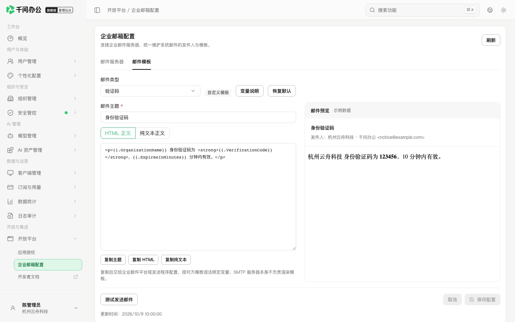Image resolution: width=515 pixels, height=322 pixels.
Task: Expand the 用户管理 chevron
Action: (x=75, y=61)
